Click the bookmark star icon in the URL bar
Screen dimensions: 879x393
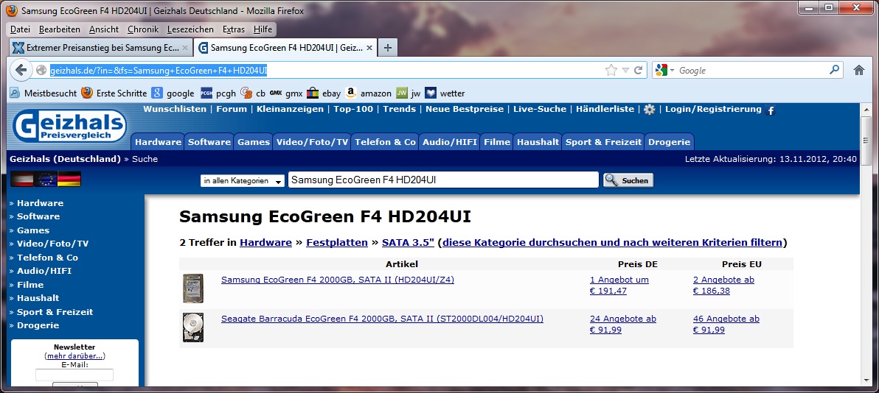click(x=611, y=70)
